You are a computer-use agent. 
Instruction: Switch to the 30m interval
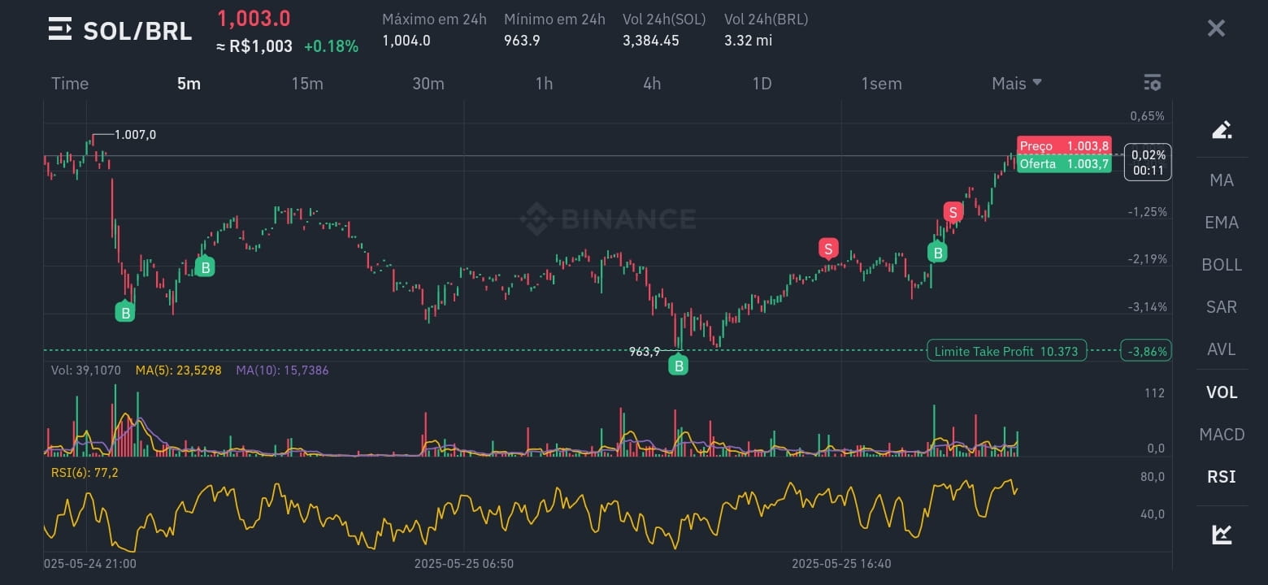point(428,84)
